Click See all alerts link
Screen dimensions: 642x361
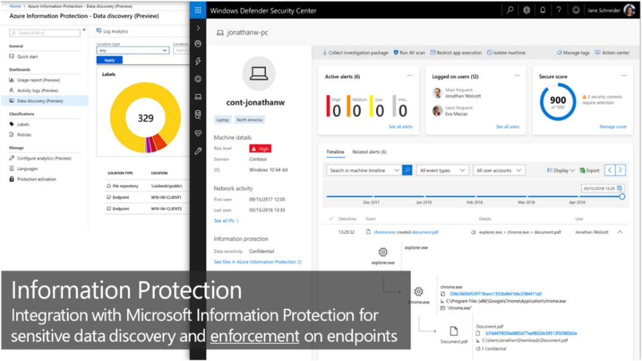coord(400,127)
